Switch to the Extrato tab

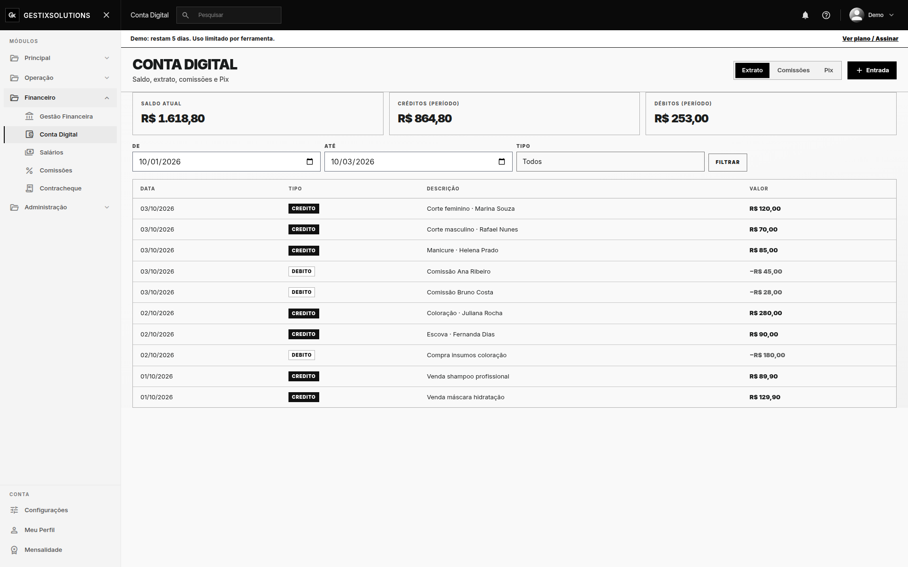tap(752, 70)
